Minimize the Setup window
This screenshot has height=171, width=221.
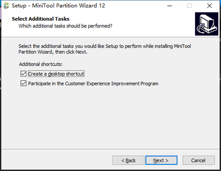click(x=171, y=6)
